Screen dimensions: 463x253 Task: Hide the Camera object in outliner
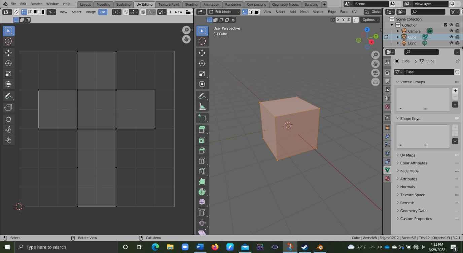click(x=451, y=31)
